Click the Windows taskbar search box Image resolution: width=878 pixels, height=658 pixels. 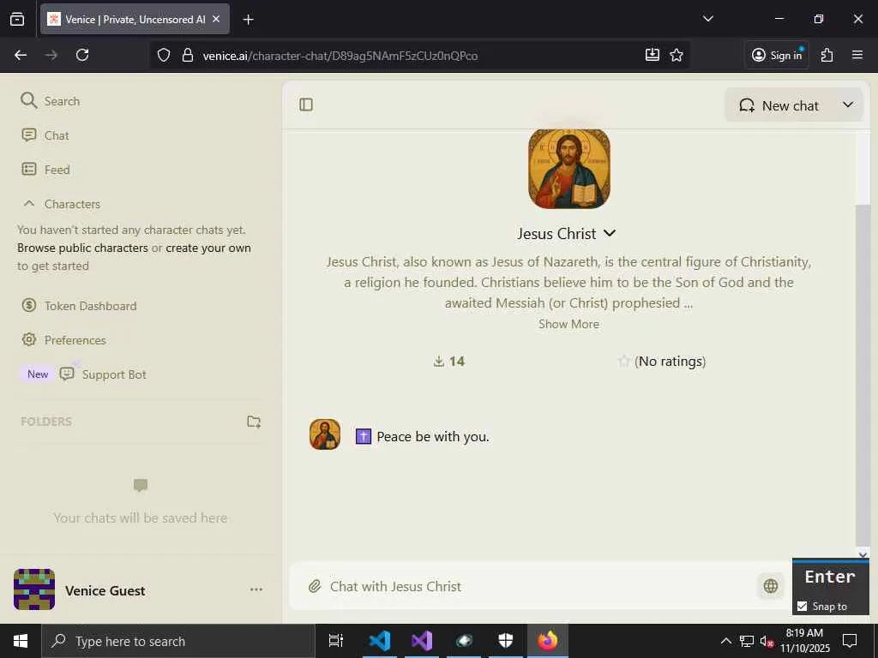178,641
